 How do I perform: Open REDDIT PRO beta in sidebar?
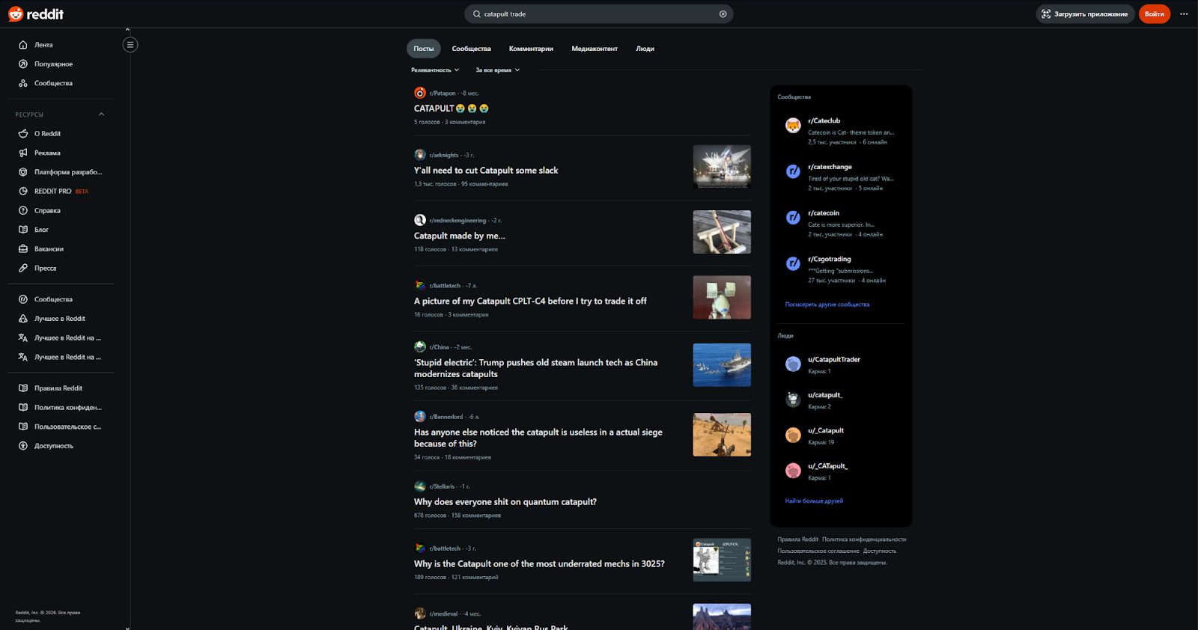[53, 192]
